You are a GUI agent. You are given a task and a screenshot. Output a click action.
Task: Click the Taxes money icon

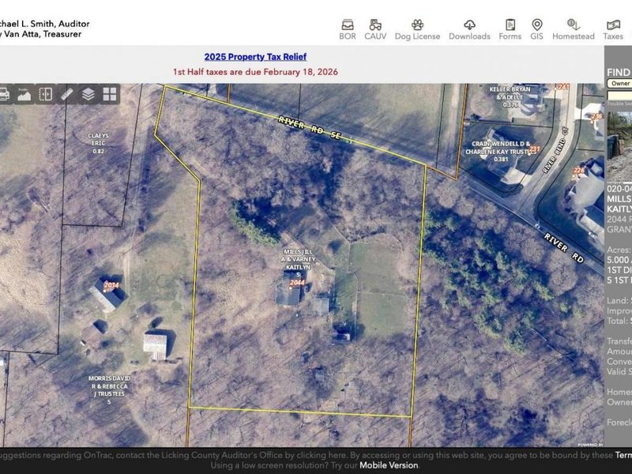[x=615, y=26]
